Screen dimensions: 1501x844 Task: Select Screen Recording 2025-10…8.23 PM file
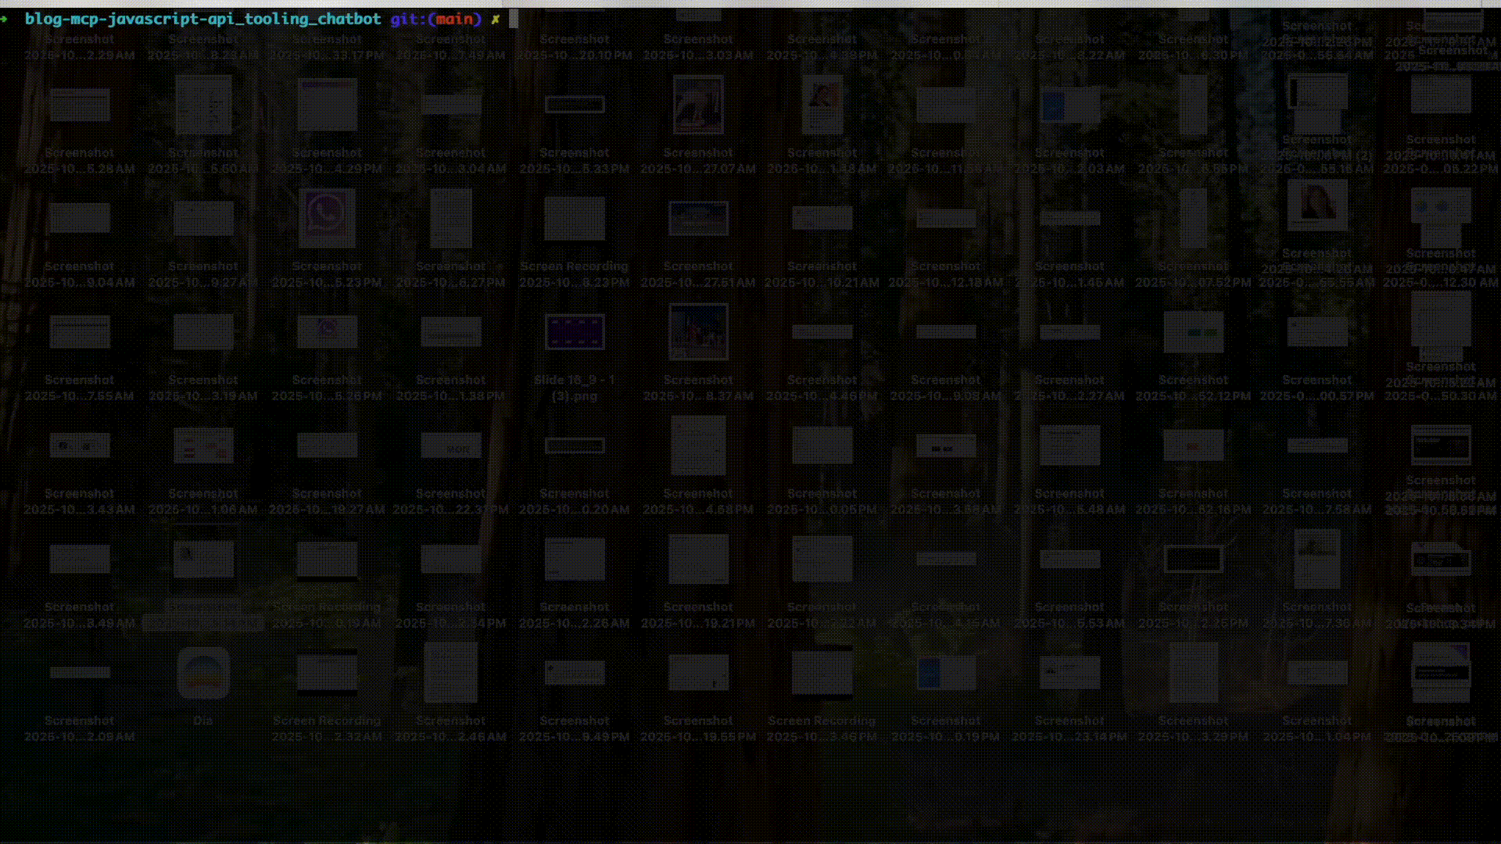[575, 218]
